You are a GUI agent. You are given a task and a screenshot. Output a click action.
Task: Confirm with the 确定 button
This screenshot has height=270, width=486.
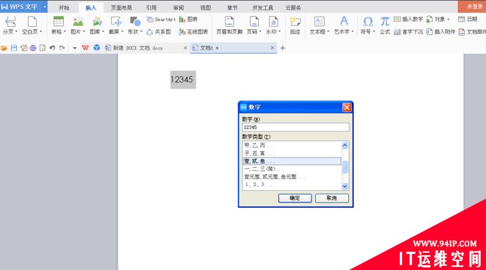click(x=295, y=198)
